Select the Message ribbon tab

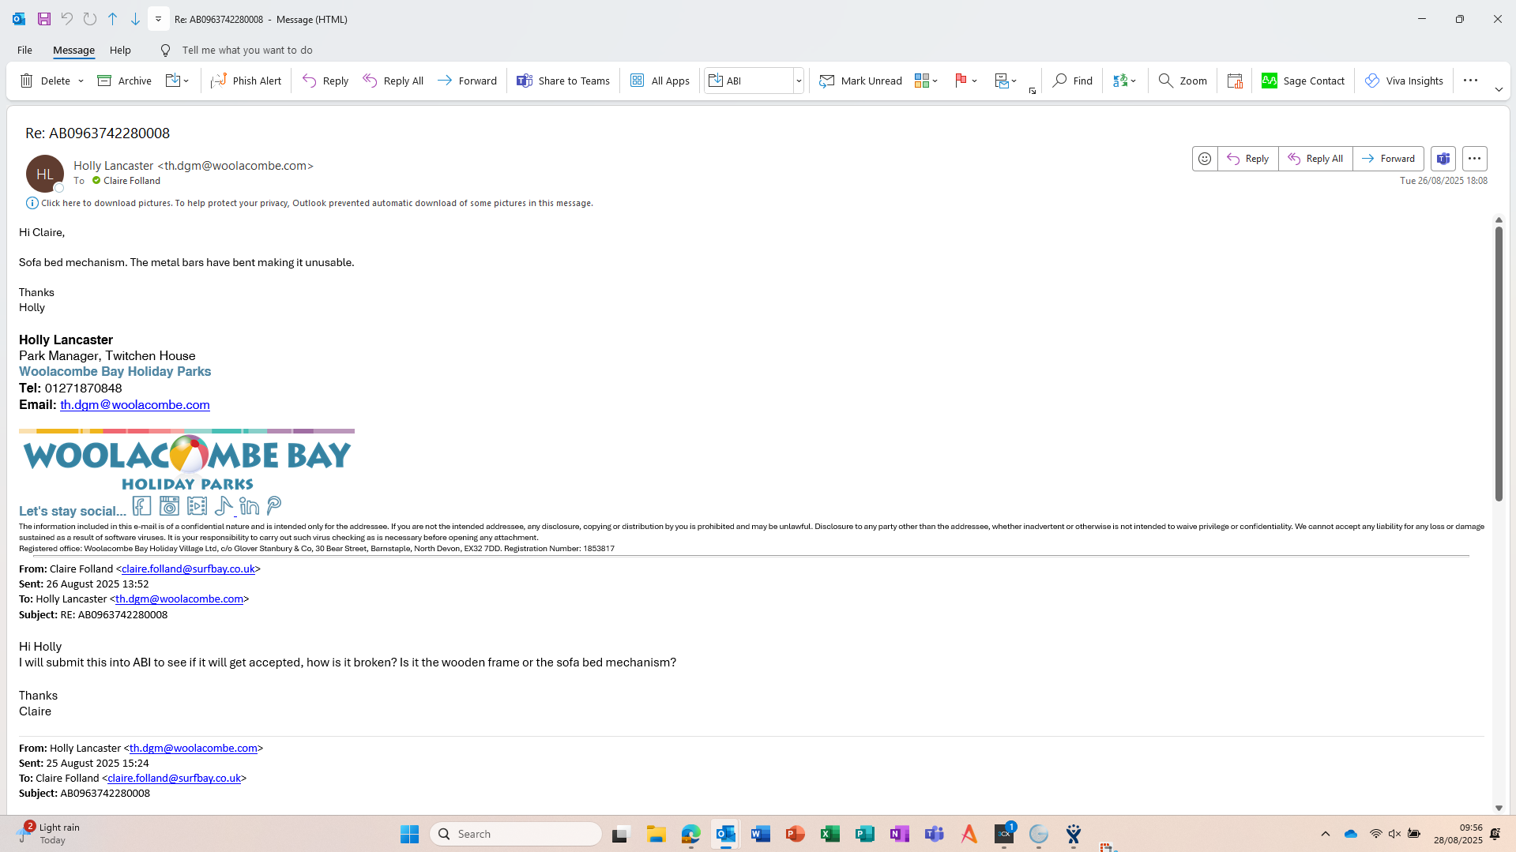(73, 50)
